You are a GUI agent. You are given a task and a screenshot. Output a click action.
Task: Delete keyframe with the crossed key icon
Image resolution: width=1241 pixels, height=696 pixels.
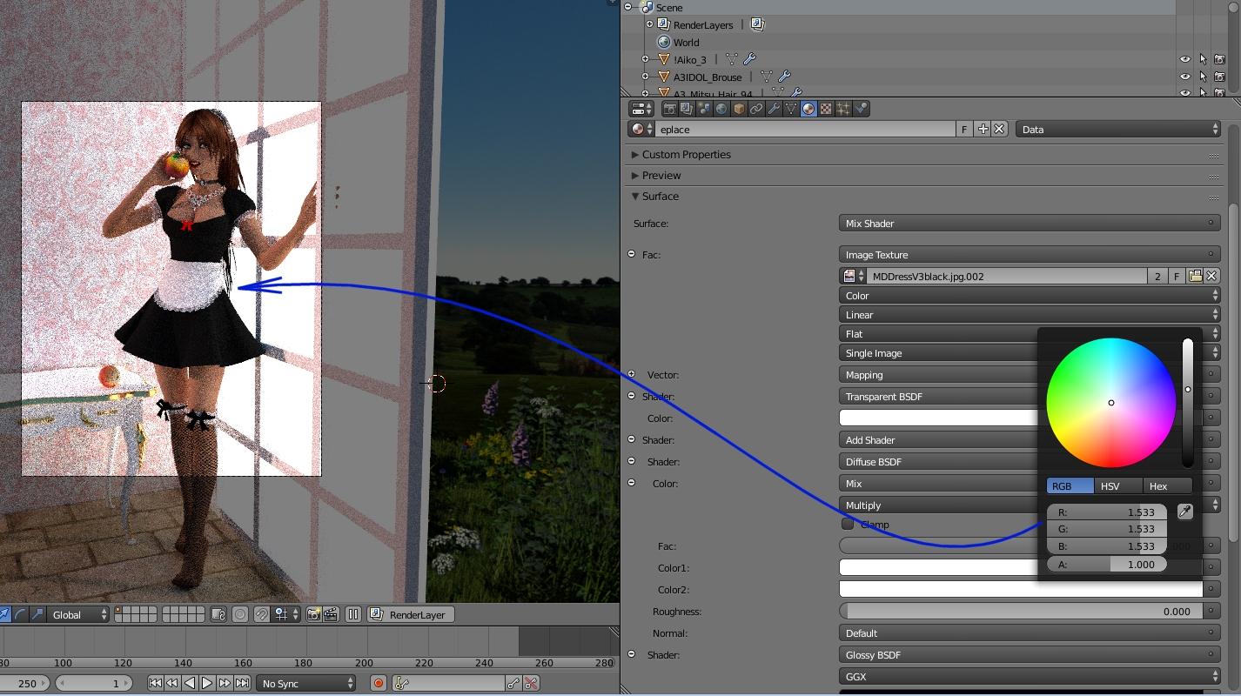[x=531, y=683]
